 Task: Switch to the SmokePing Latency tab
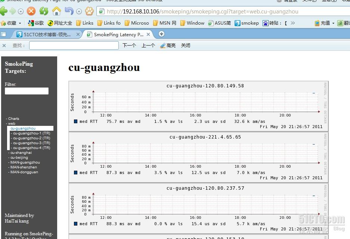pyautogui.click(x=118, y=35)
